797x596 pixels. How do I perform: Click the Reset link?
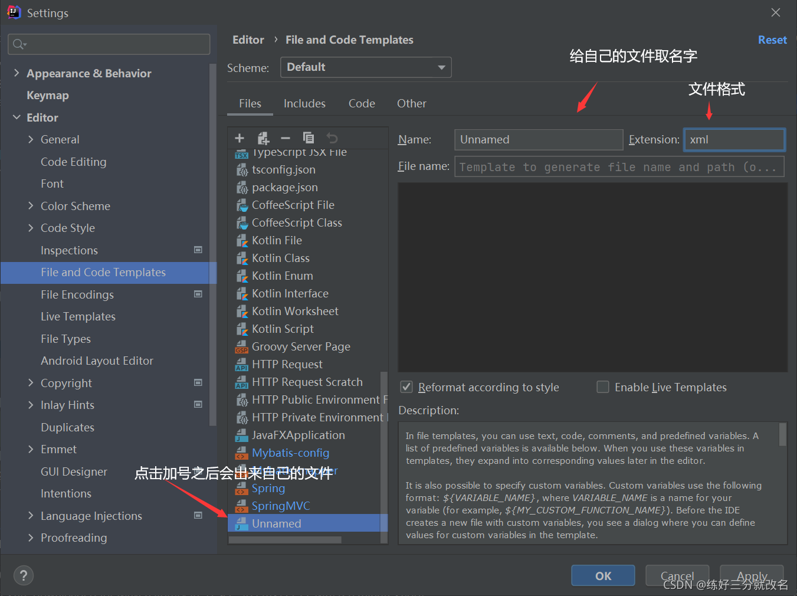pos(772,40)
